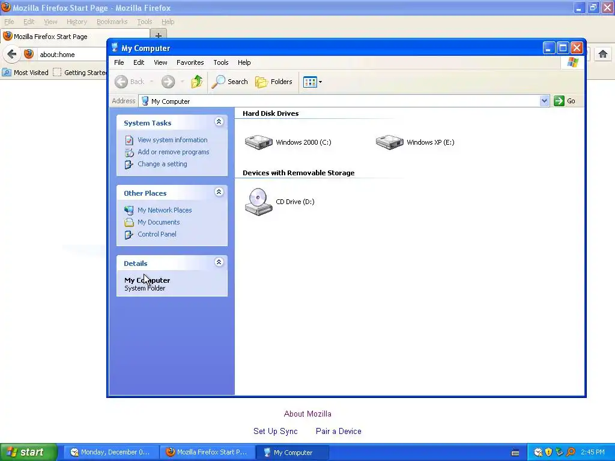The height and width of the screenshot is (461, 615).
Task: Switch to Mozilla Firefox taskbar button
Action: 207,452
